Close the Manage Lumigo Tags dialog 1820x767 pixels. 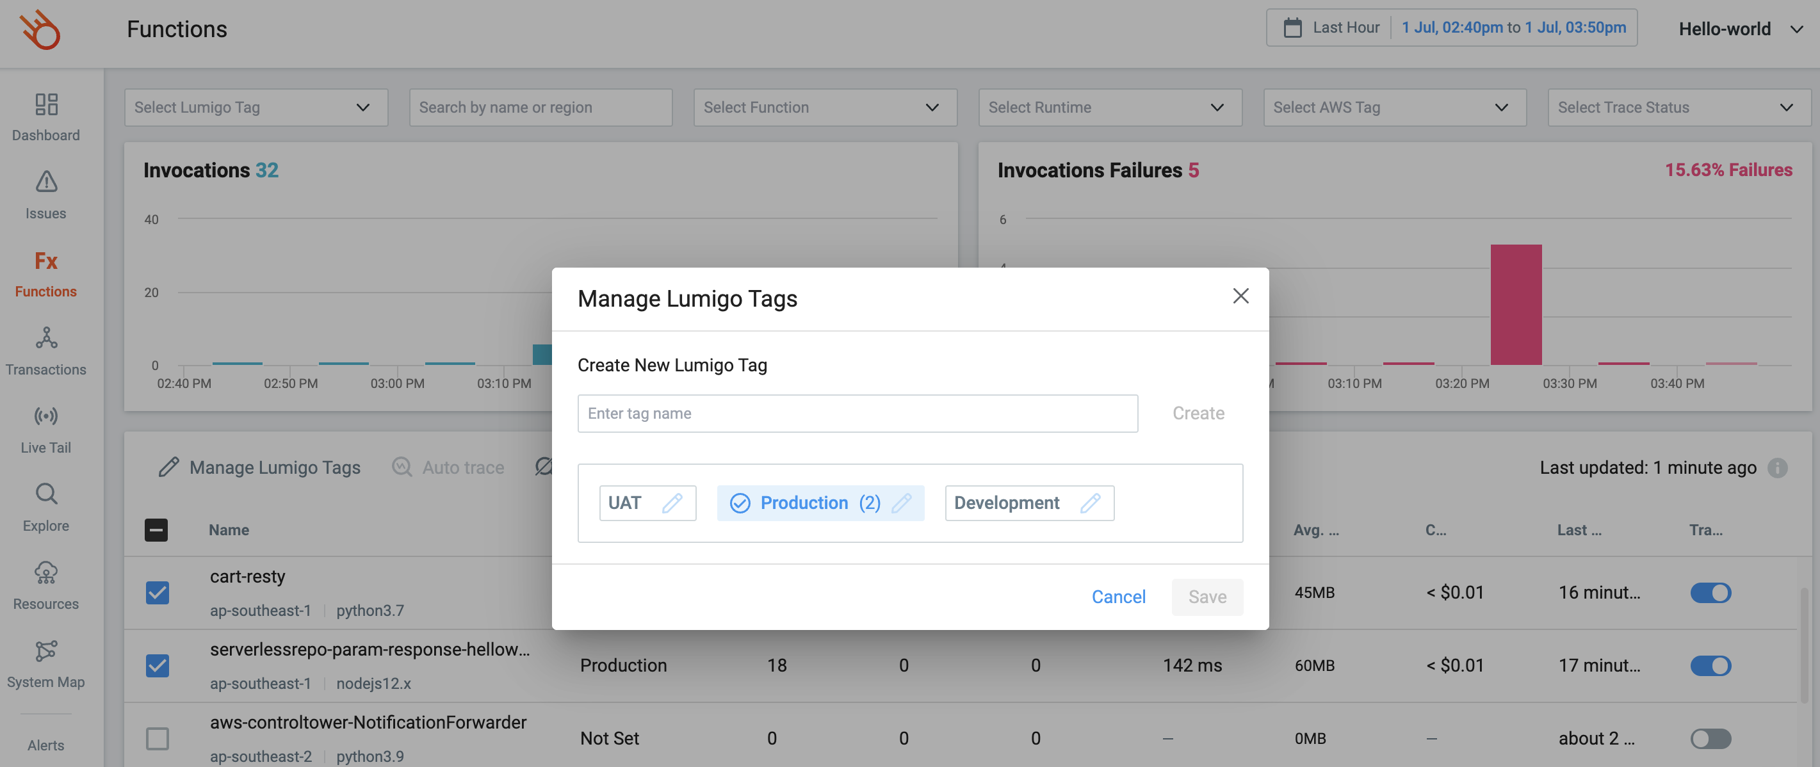coord(1240,296)
